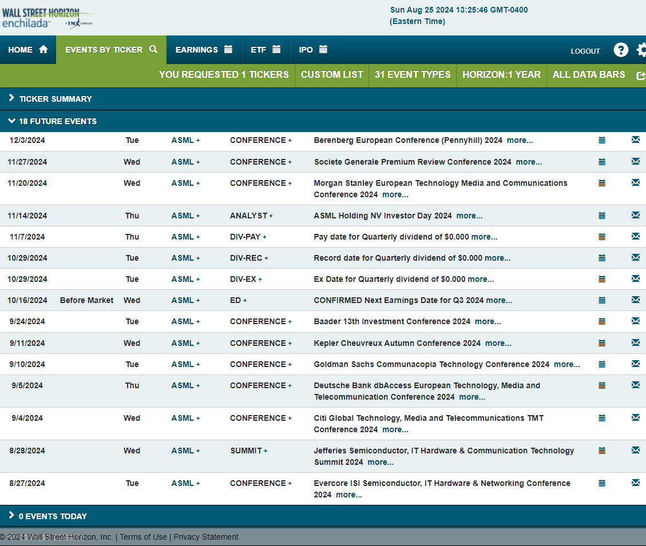Calendar icon for ASML Investor Day row

tap(602, 216)
